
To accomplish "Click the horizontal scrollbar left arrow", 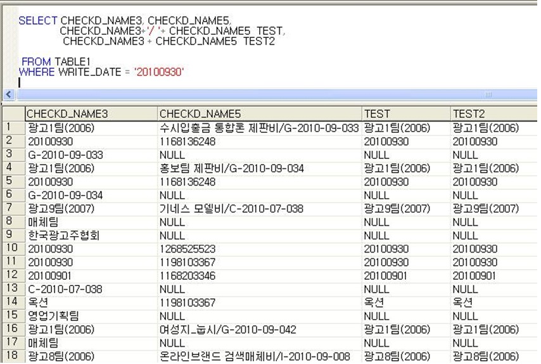I will (x=8, y=94).
